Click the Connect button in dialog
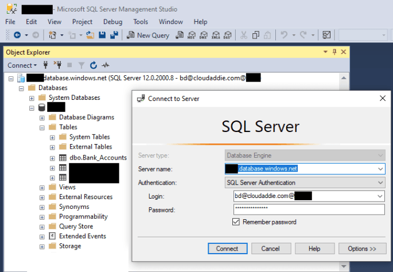 [x=227, y=248]
